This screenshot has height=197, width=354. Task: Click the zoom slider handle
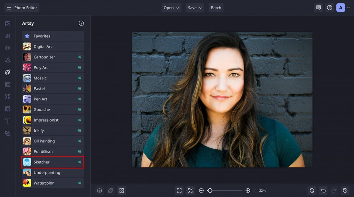[x=210, y=191]
